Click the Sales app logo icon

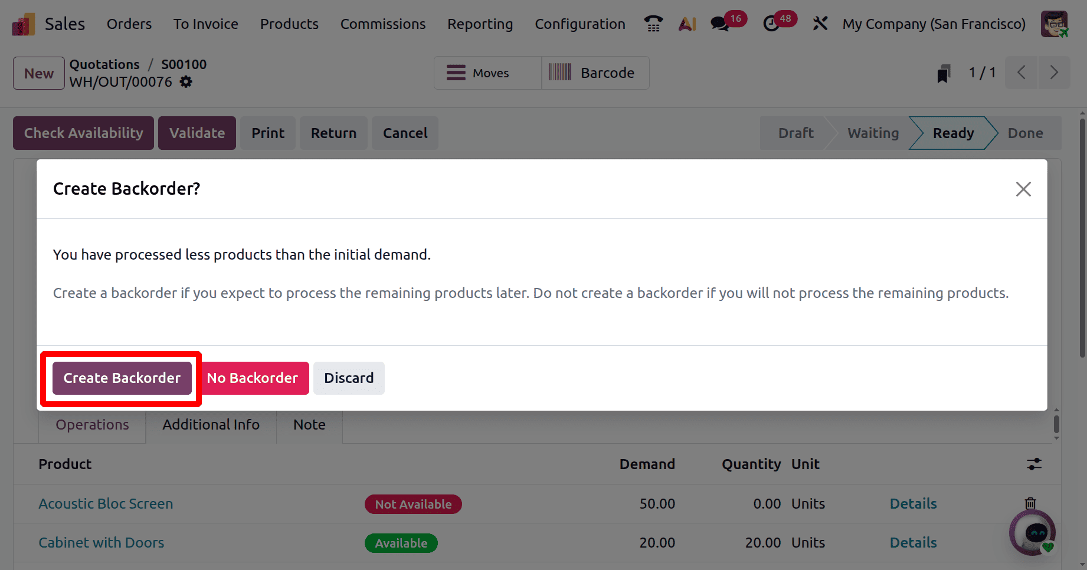pos(24,24)
